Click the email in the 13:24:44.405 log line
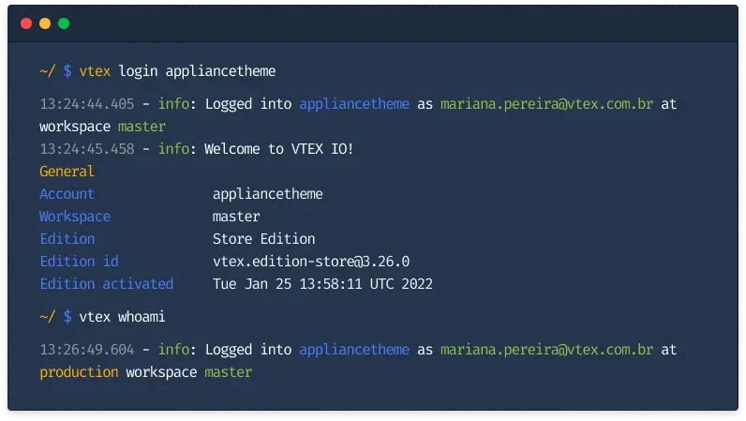Viewport: 746px width, 421px height. [x=547, y=104]
